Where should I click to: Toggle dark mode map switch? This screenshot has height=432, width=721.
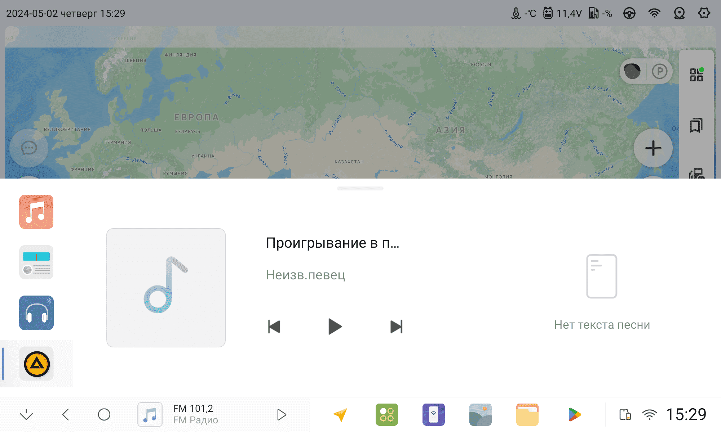[x=632, y=71]
